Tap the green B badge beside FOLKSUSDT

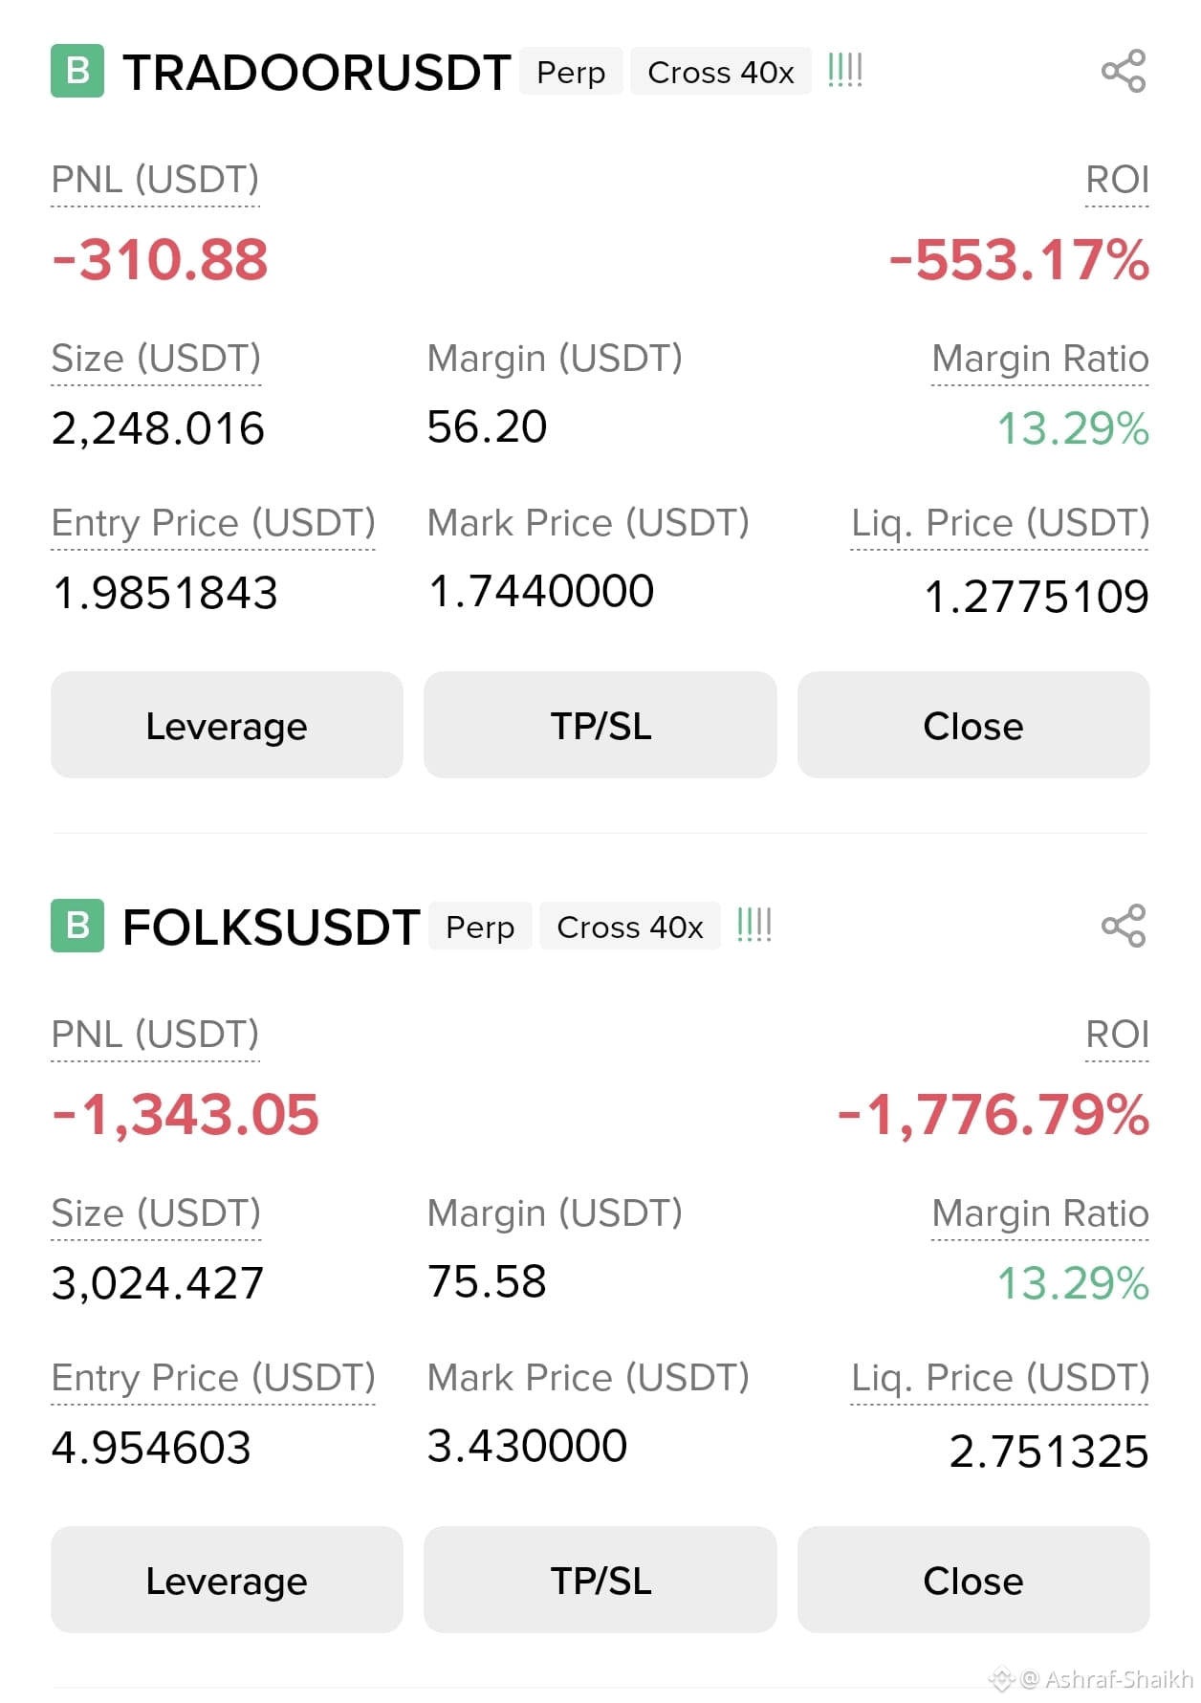77,926
